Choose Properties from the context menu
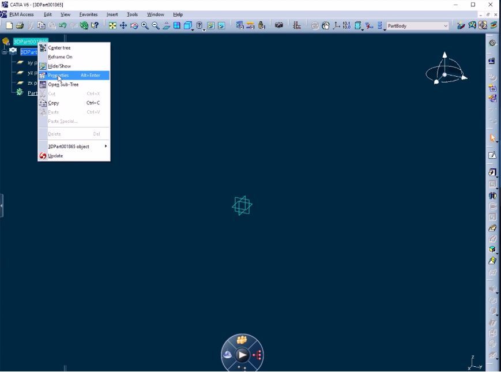The image size is (501, 372). (58, 76)
